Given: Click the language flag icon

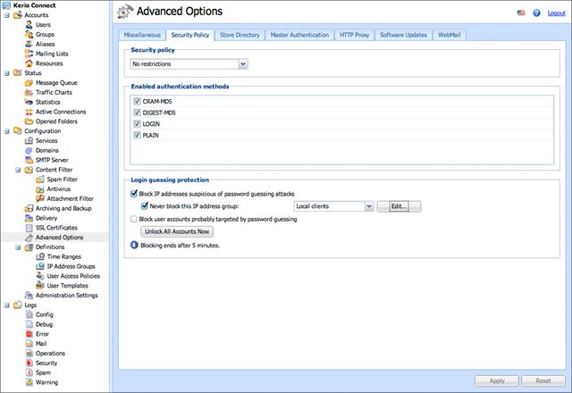Looking at the screenshot, I should coord(521,13).
